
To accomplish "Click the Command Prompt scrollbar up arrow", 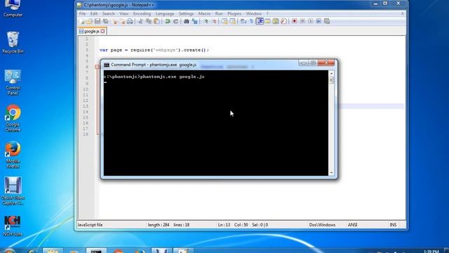I will tap(331, 73).
